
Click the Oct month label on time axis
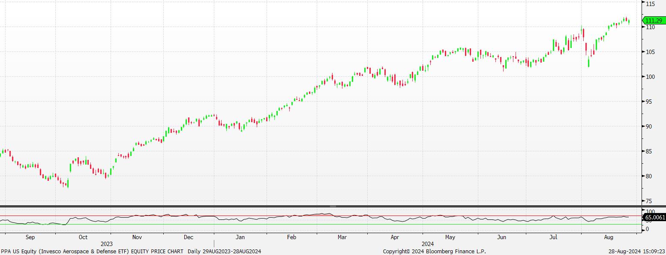coord(83,237)
